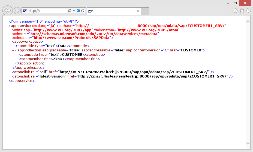Collapse the app:service XML node

click(6, 26)
